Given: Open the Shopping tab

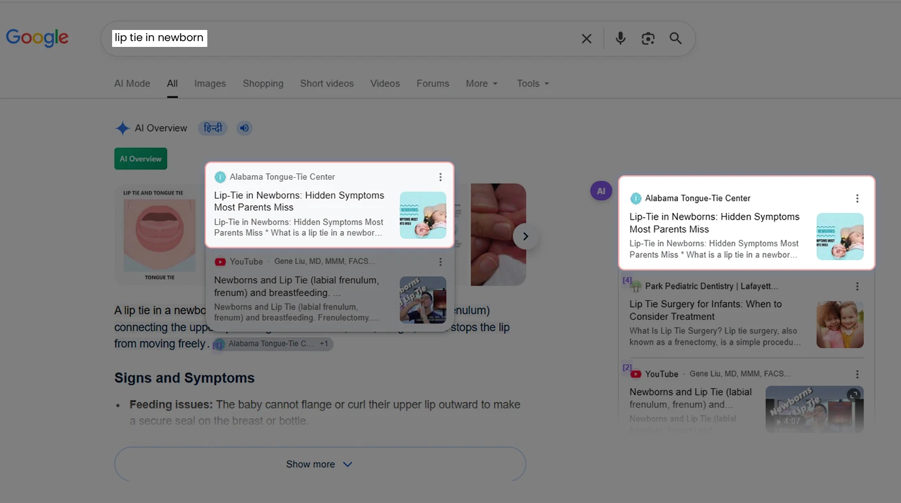Looking at the screenshot, I should (263, 83).
